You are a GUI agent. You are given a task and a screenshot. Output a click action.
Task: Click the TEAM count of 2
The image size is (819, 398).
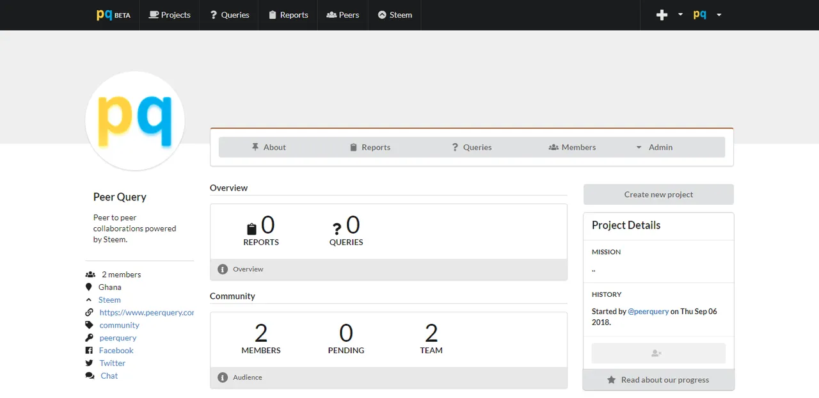coord(431,333)
